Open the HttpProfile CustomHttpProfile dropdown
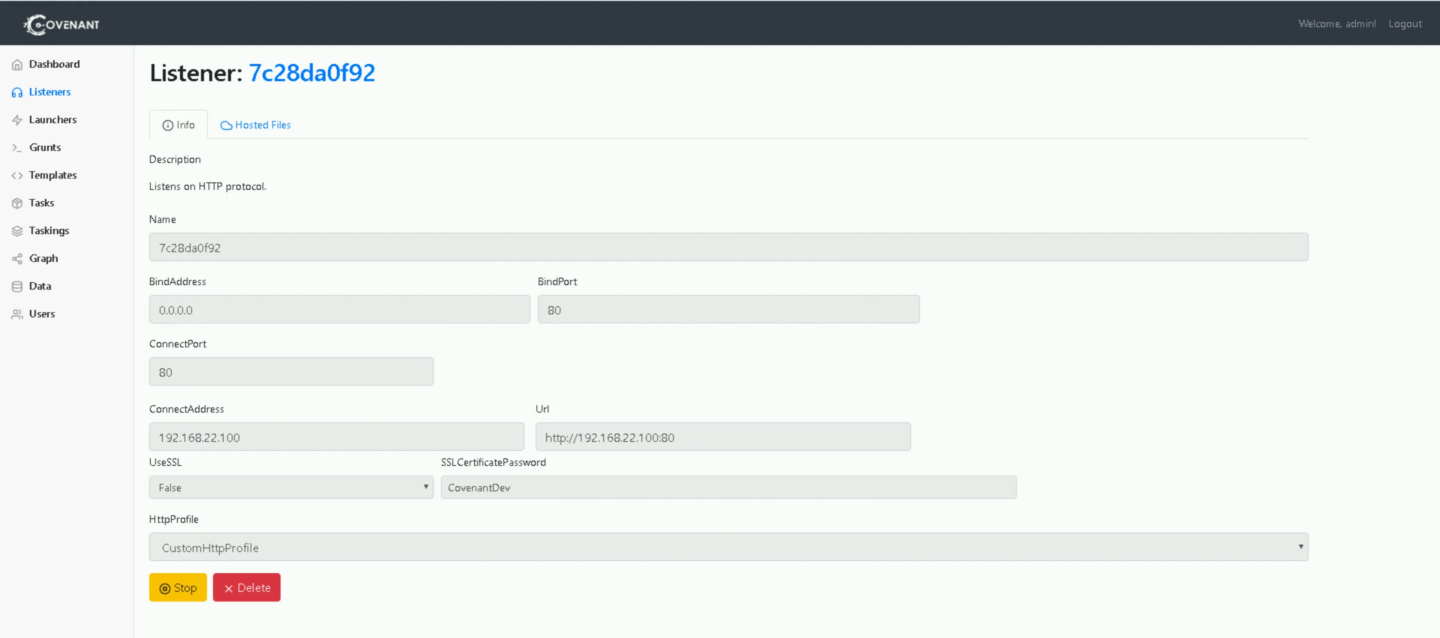 [728, 547]
